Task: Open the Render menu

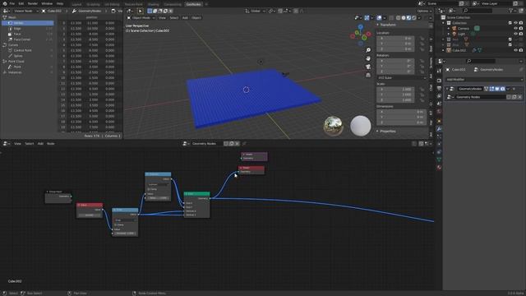Action: (33, 3)
